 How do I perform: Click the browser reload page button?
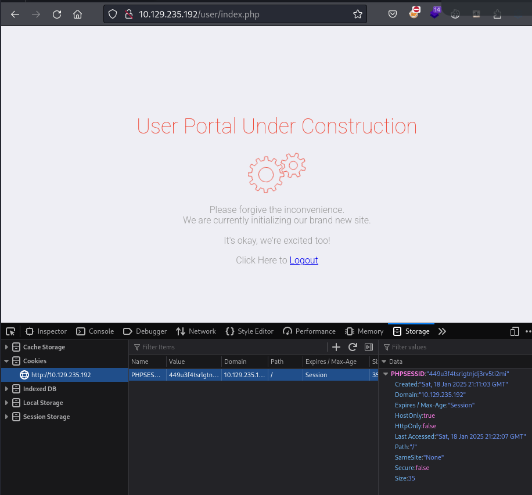tap(57, 15)
